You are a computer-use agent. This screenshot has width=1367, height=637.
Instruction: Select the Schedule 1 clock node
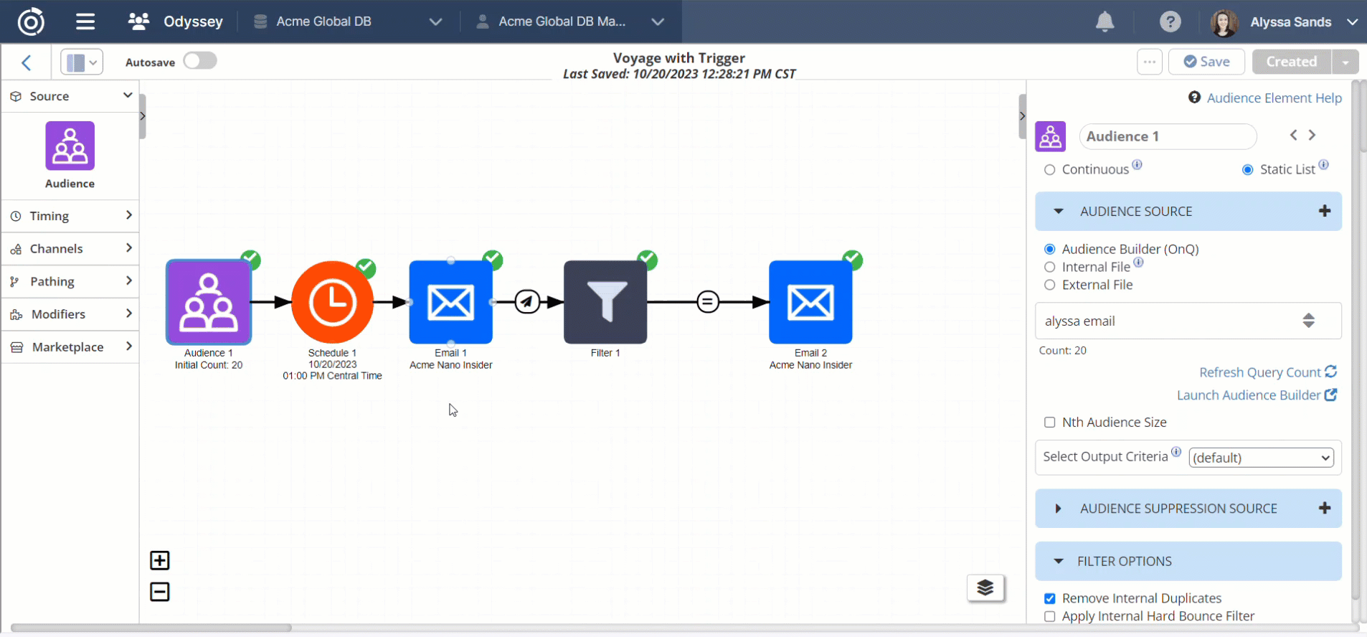(x=332, y=302)
